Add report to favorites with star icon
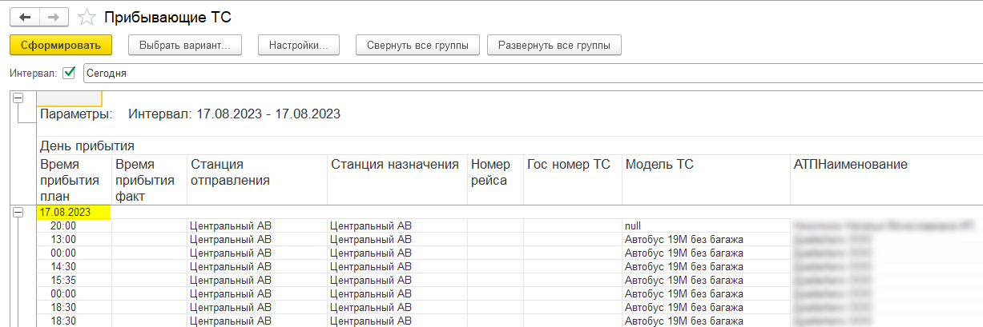Screen dimensions: 983x327 coord(87,17)
